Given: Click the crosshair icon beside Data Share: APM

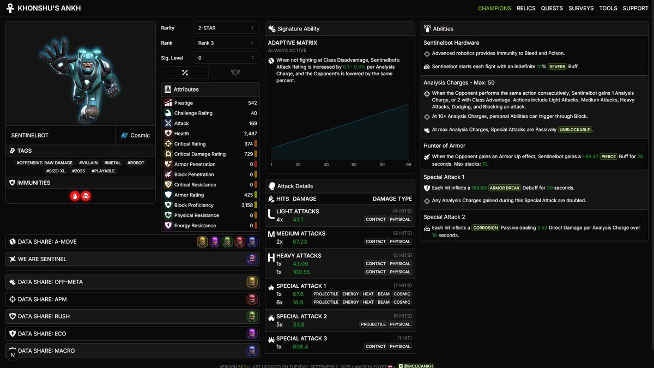Looking at the screenshot, I should (x=13, y=299).
